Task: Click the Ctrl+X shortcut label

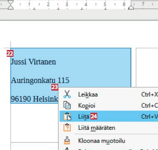Action: click(x=149, y=94)
